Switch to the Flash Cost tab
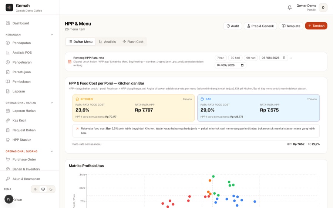Screen dimensions: 333x208 click(x=133, y=42)
